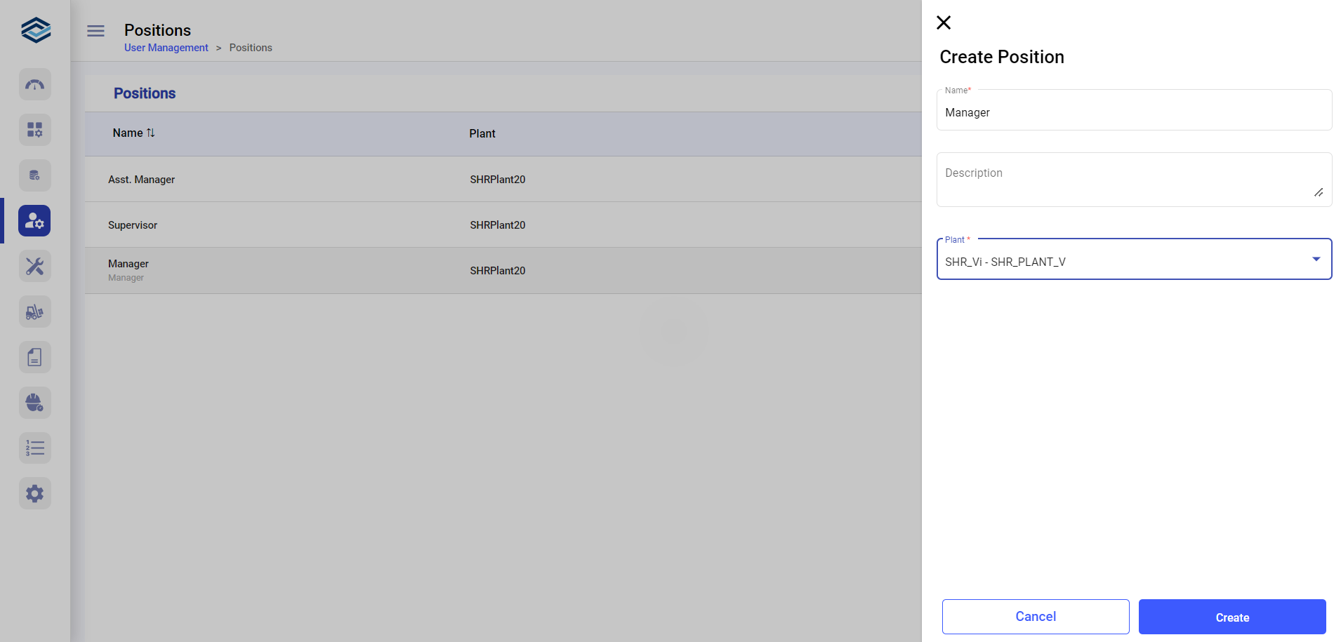Image resolution: width=1341 pixels, height=642 pixels.
Task: Click the Create button
Action: (x=1231, y=617)
